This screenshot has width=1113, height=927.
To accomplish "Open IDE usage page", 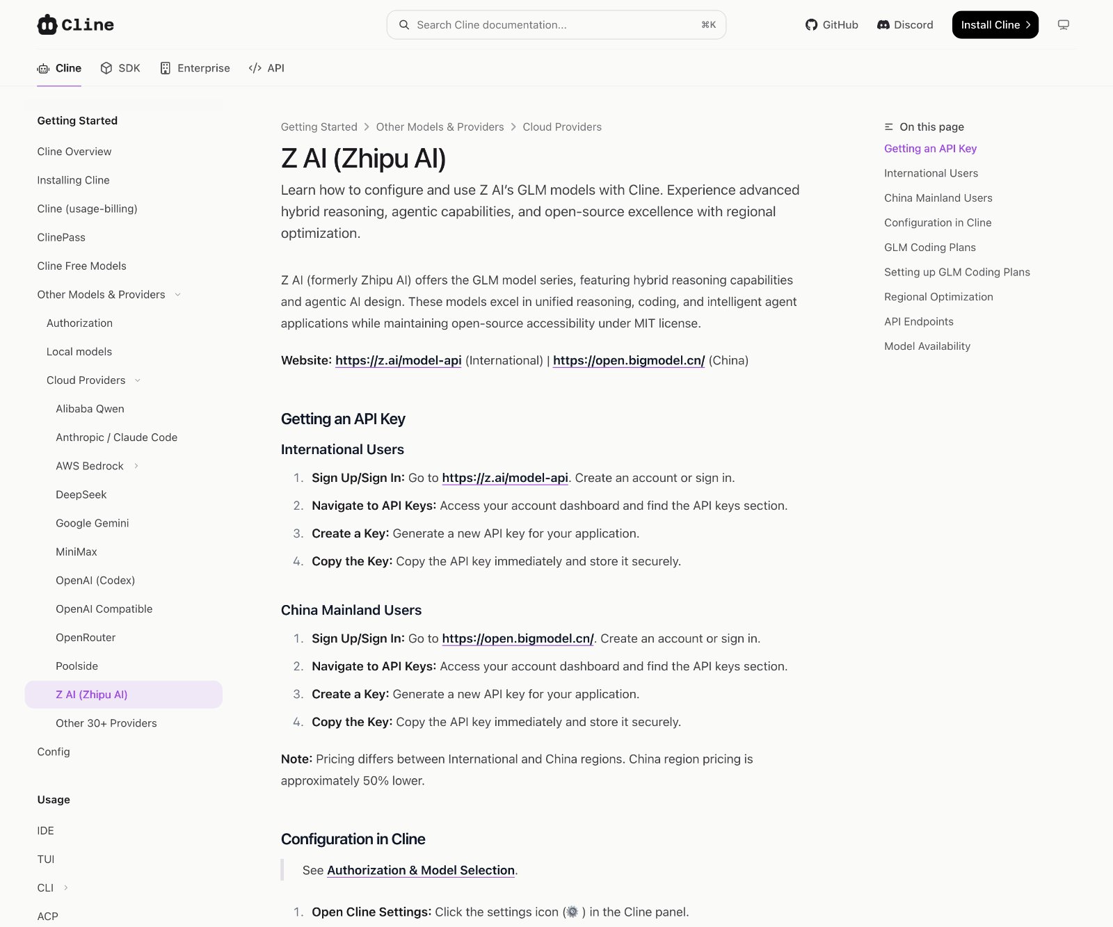I will 46,831.
